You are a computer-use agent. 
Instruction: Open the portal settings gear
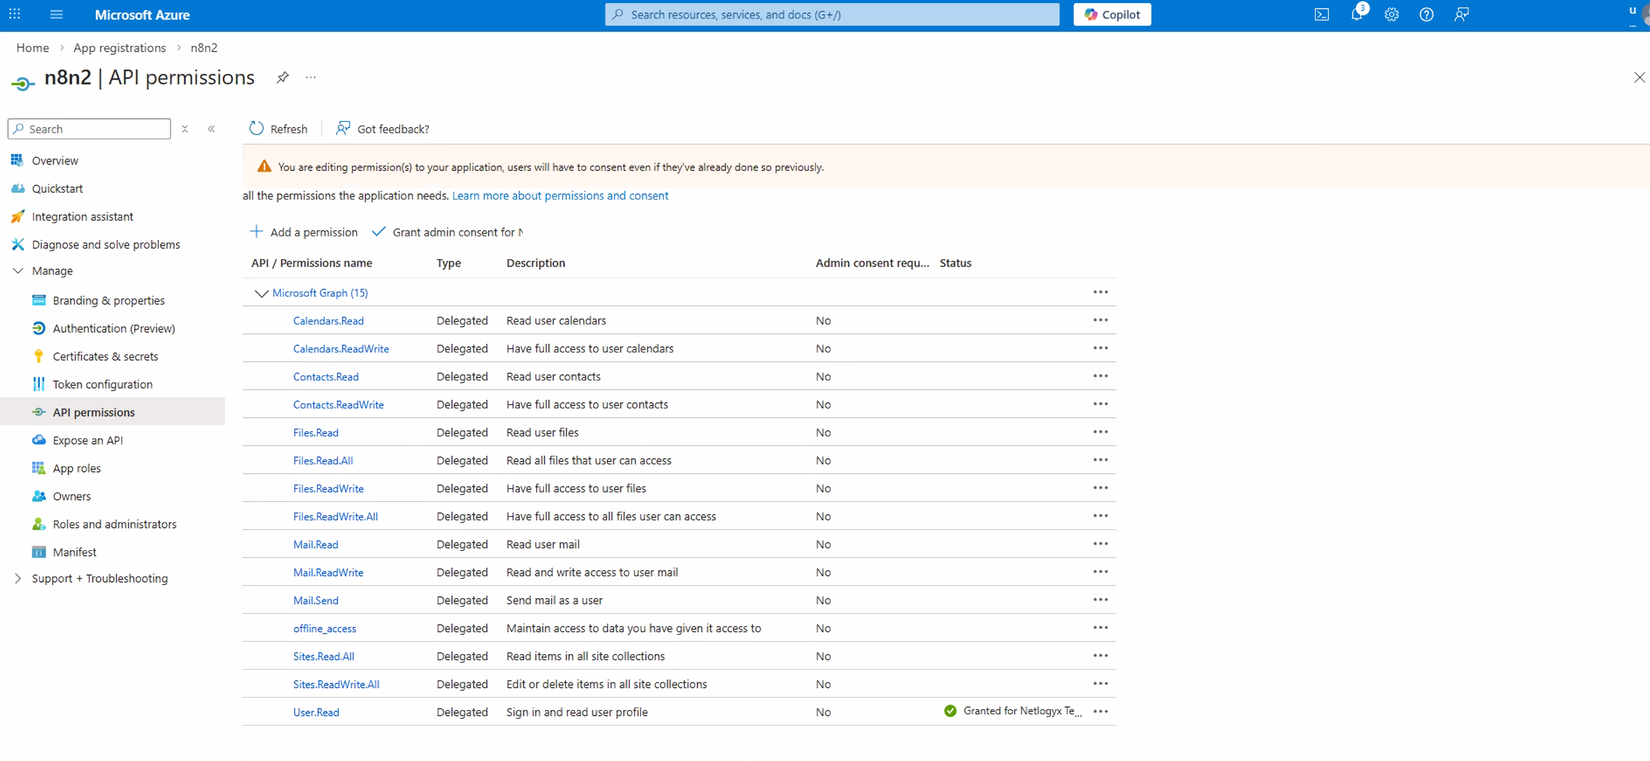[1391, 14]
